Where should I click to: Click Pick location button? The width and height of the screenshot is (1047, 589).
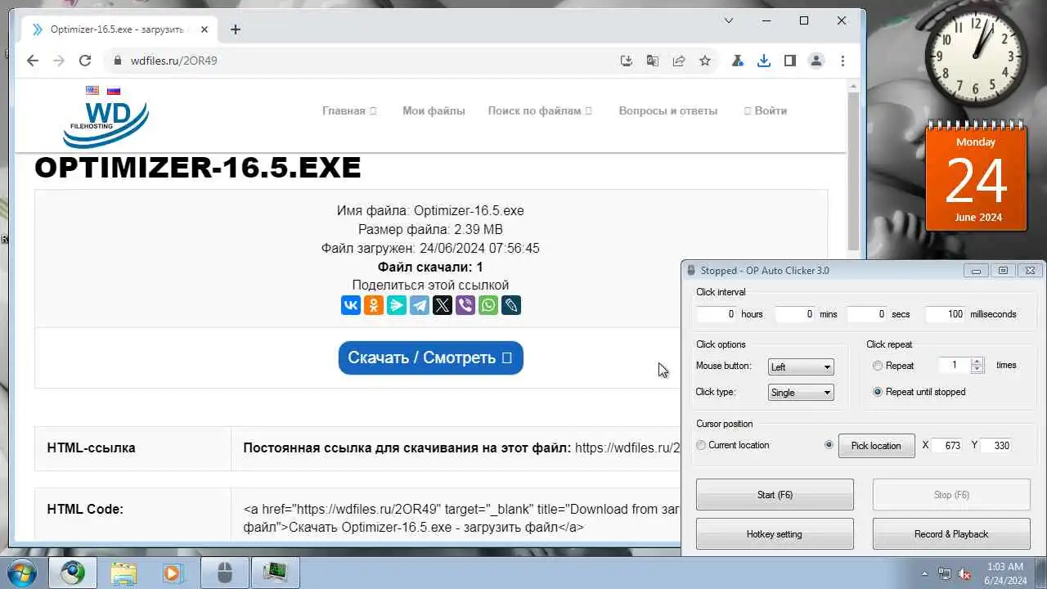tap(876, 445)
